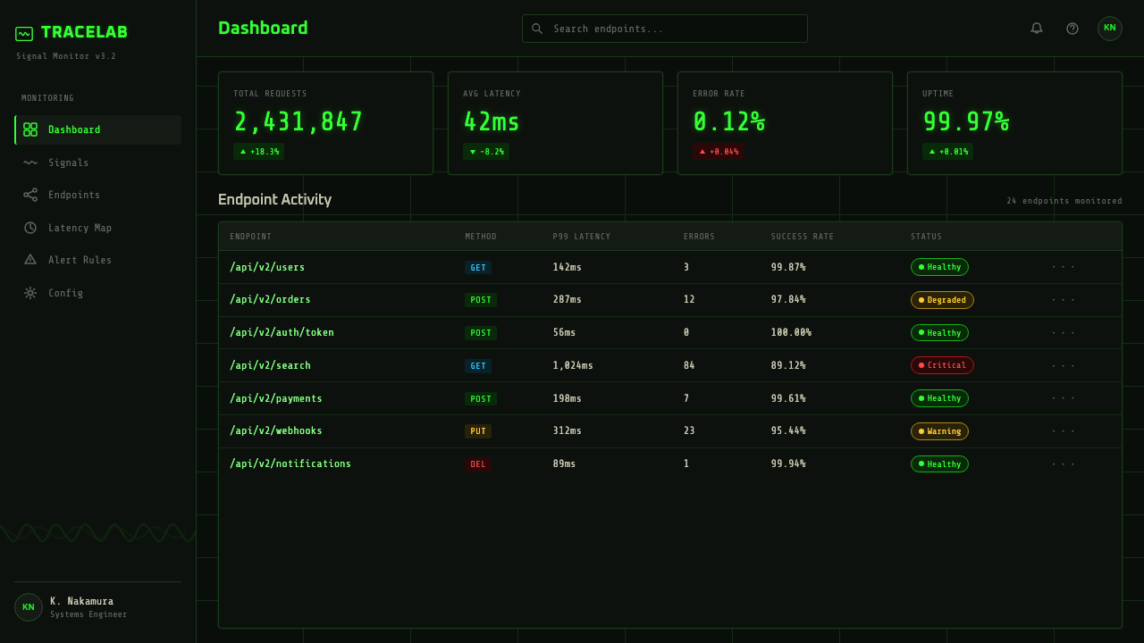Click the Endpoints share-node icon
1144x643 pixels.
tap(30, 195)
